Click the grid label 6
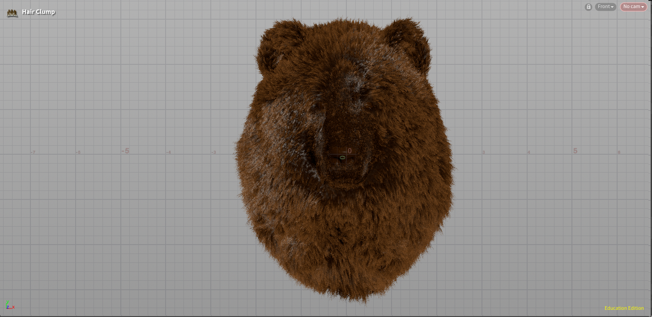The image size is (652, 317). pos(619,152)
